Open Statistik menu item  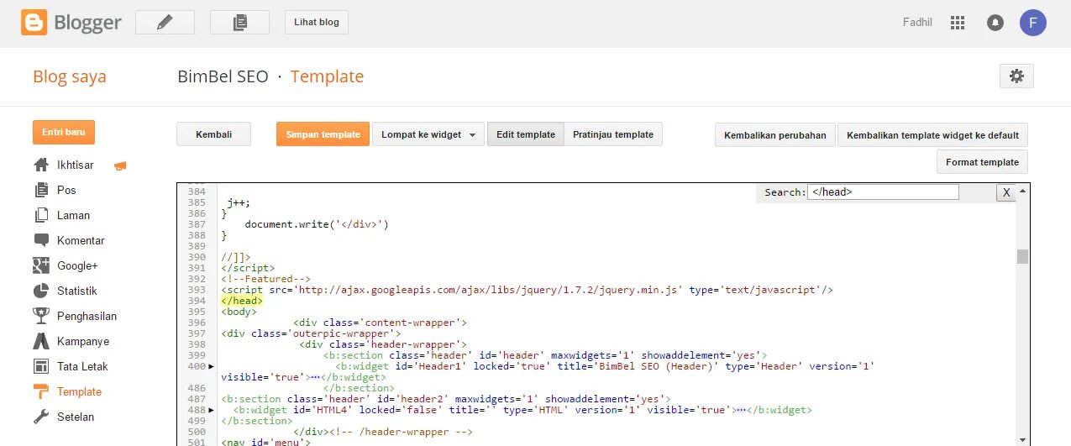(x=77, y=291)
